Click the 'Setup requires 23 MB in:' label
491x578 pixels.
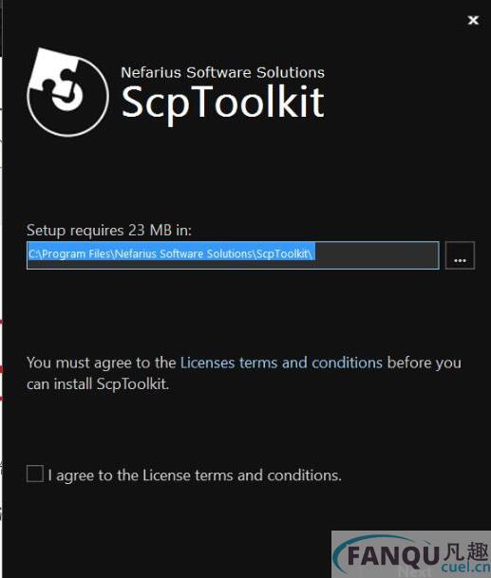click(x=109, y=231)
